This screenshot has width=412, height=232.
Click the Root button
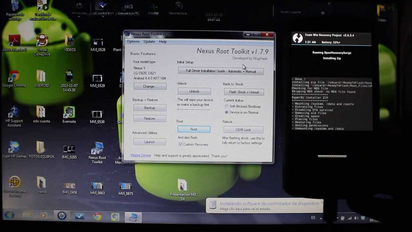click(194, 129)
